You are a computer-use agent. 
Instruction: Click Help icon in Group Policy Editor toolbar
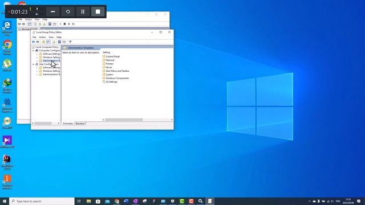point(59,42)
